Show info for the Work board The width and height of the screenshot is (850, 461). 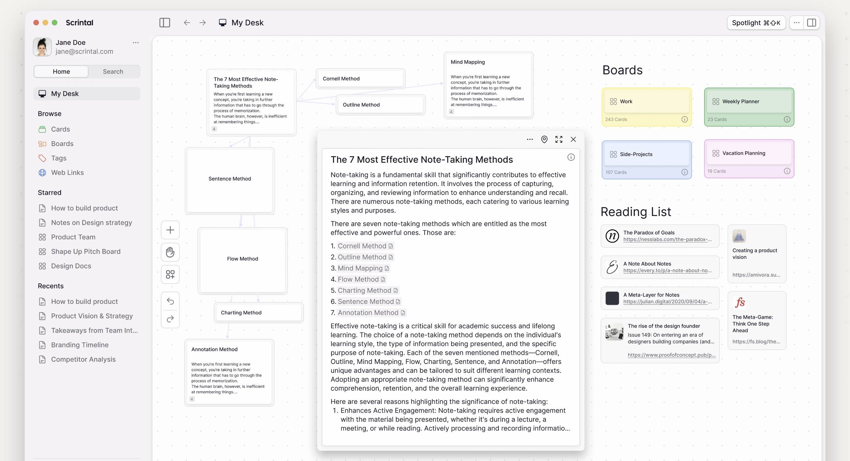click(685, 120)
